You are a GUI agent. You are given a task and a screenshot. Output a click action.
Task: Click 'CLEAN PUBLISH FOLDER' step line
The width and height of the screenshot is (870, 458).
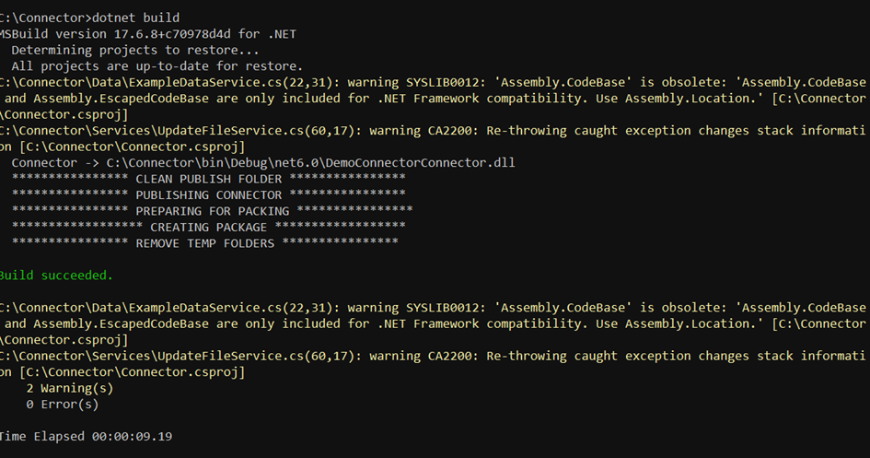pos(209,179)
